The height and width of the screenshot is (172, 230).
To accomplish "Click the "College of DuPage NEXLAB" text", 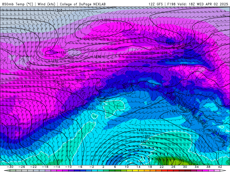I will [83, 4].
